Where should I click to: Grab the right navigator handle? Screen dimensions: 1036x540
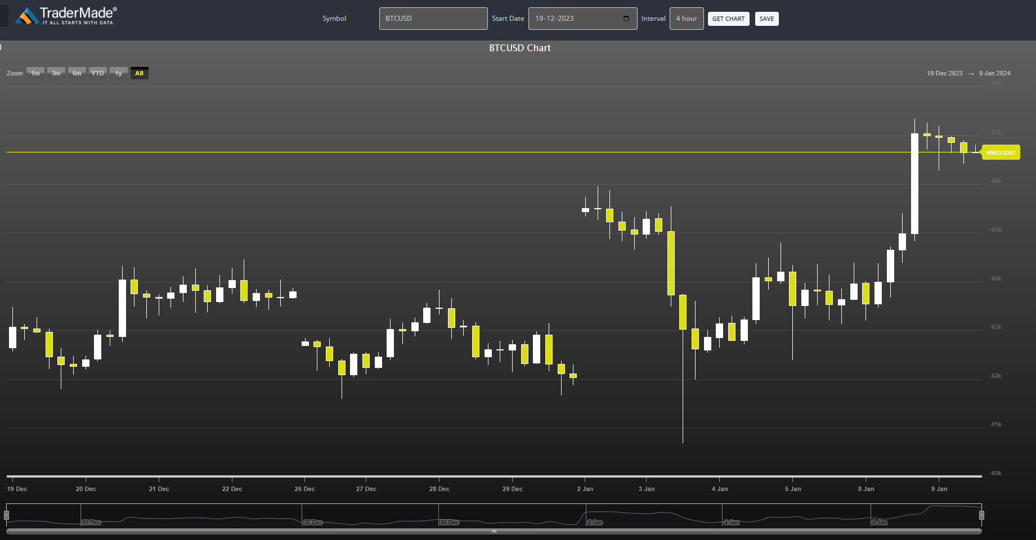[981, 515]
